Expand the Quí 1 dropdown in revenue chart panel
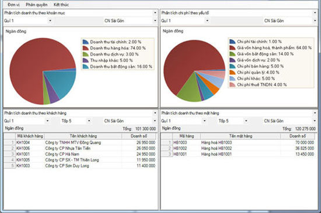 (50, 20)
